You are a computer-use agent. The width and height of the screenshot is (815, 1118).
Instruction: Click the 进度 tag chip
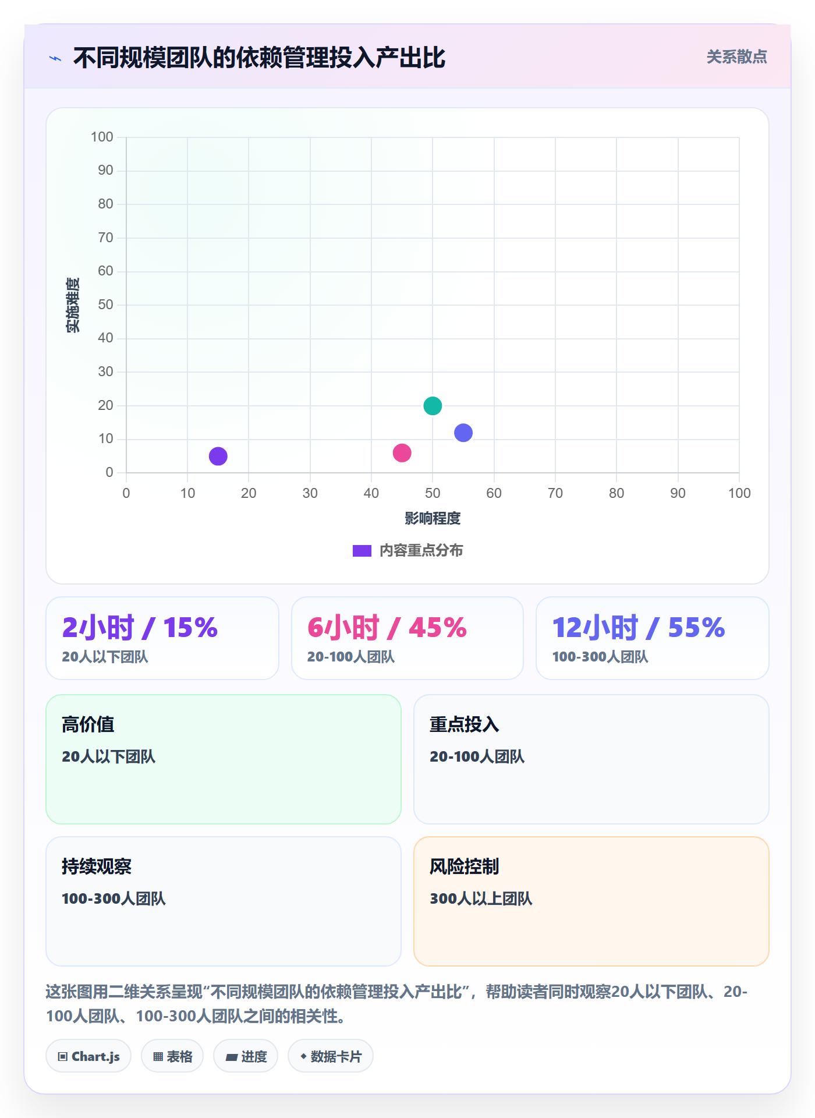246,1056
